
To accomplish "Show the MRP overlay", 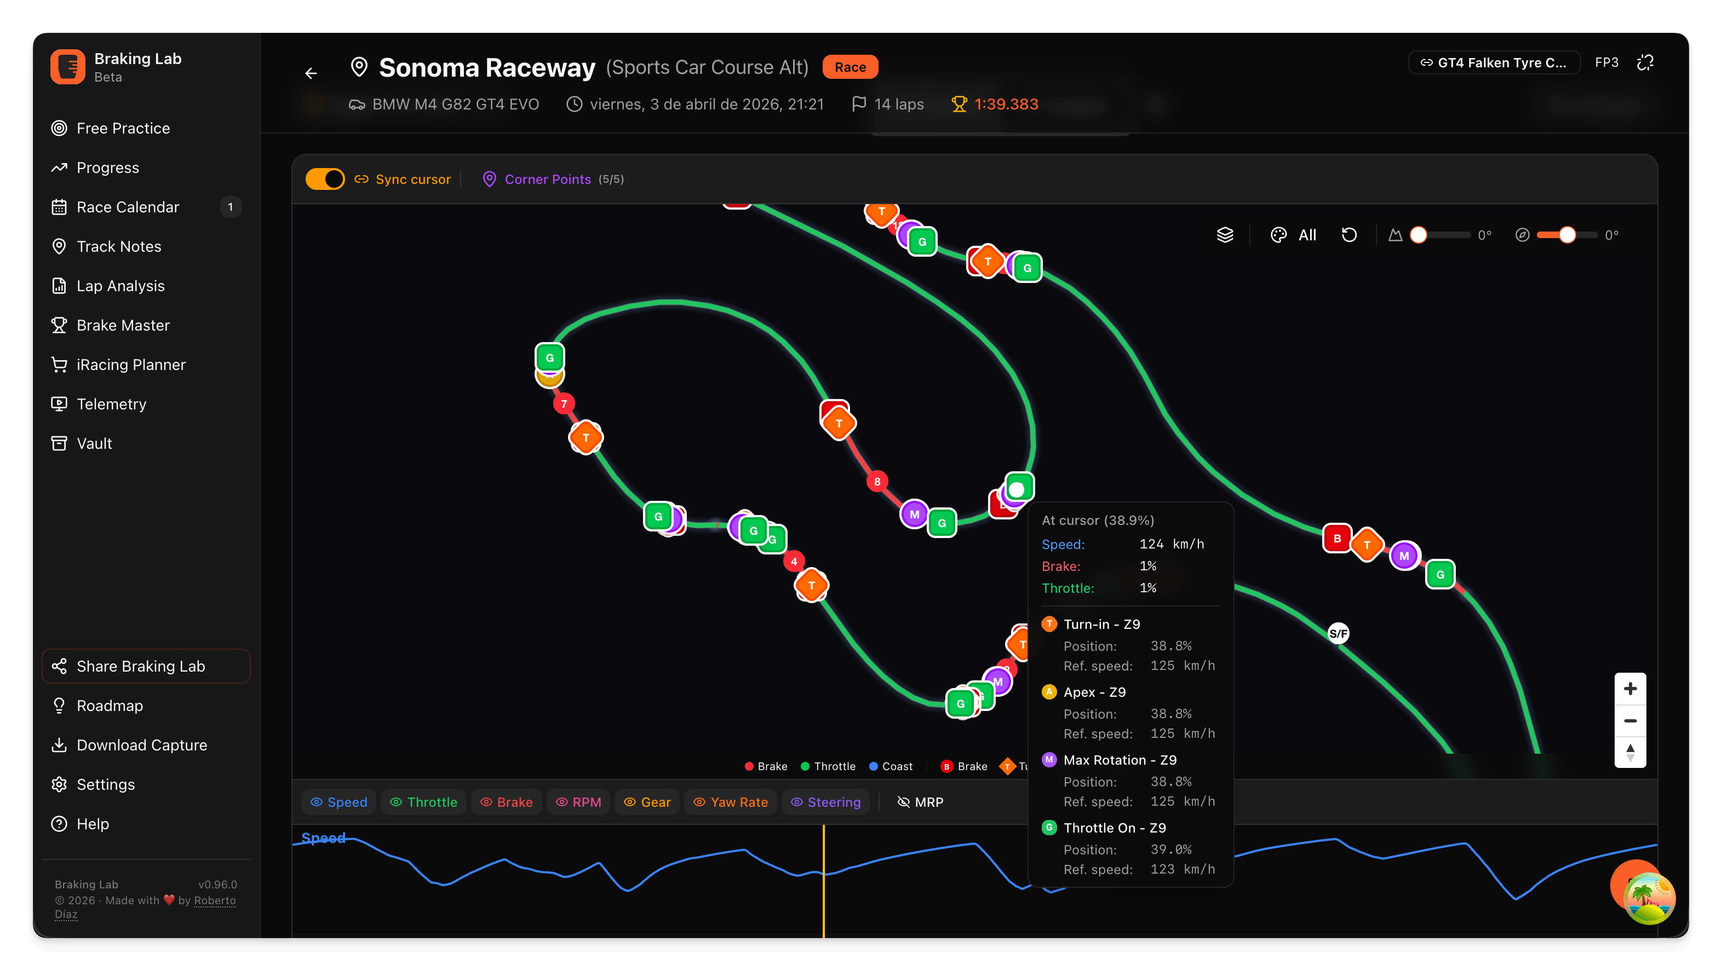I will (x=921, y=802).
